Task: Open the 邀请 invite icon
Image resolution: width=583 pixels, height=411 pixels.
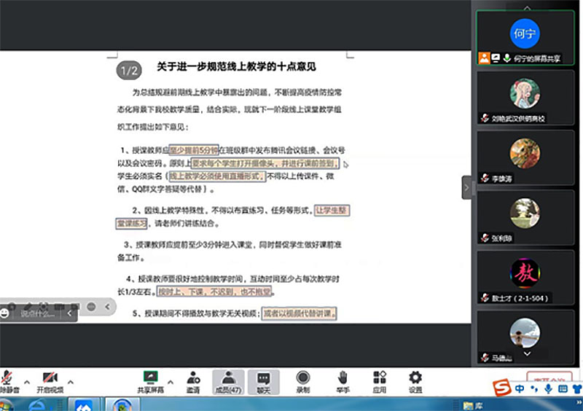Action: pyautogui.click(x=193, y=380)
